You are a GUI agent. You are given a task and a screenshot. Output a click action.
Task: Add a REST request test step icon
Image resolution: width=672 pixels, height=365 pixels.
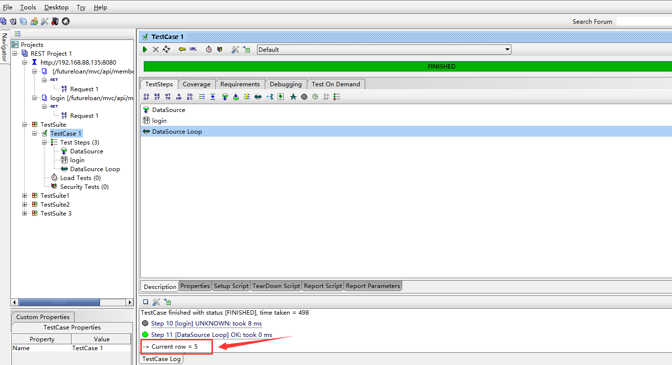157,97
